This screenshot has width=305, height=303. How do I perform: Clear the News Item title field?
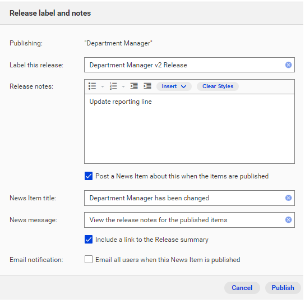tap(288, 198)
